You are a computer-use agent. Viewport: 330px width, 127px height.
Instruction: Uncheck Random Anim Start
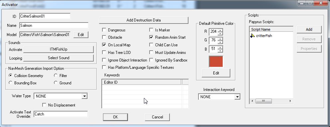click(151, 37)
